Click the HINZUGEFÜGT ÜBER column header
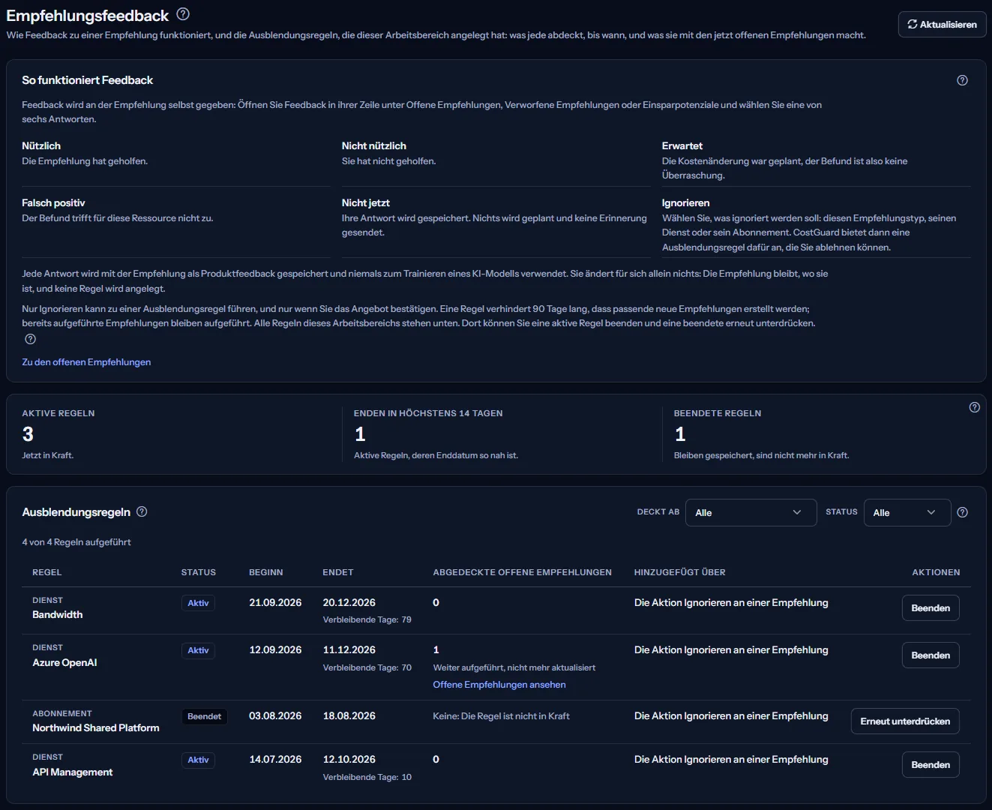Image resolution: width=992 pixels, height=810 pixels. [x=680, y=572]
